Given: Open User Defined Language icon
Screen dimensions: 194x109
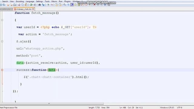Looking at the screenshot, I should [75, 5].
